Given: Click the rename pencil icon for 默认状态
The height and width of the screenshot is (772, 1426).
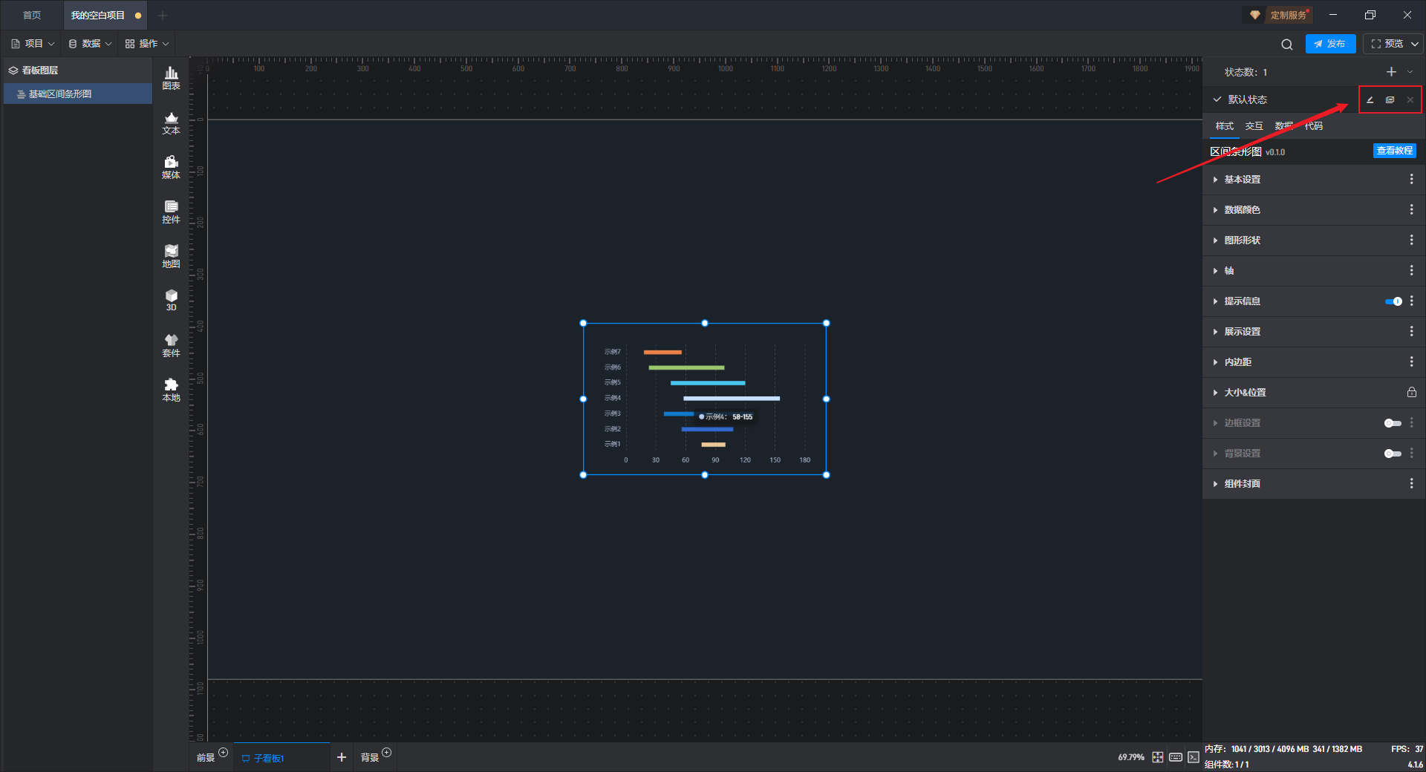Looking at the screenshot, I should (1370, 100).
